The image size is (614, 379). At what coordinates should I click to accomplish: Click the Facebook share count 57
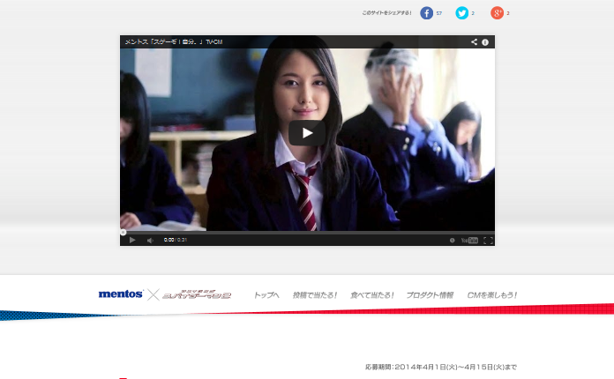tap(439, 13)
